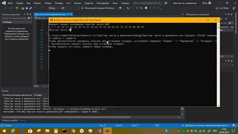This screenshot has width=238, height=134.
Task: Toggle auto-hide pin on Обозреватель решений
Action: 229,14
